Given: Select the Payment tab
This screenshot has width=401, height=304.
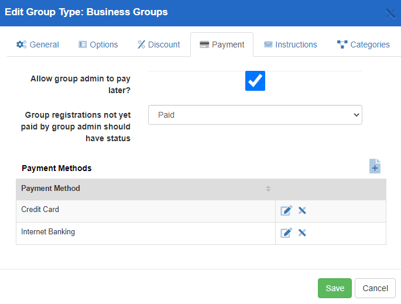Looking at the screenshot, I should pyautogui.click(x=222, y=45).
